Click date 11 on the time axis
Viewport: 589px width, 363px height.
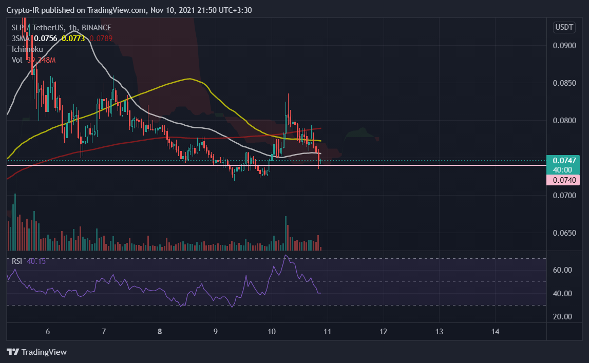pyautogui.click(x=327, y=332)
